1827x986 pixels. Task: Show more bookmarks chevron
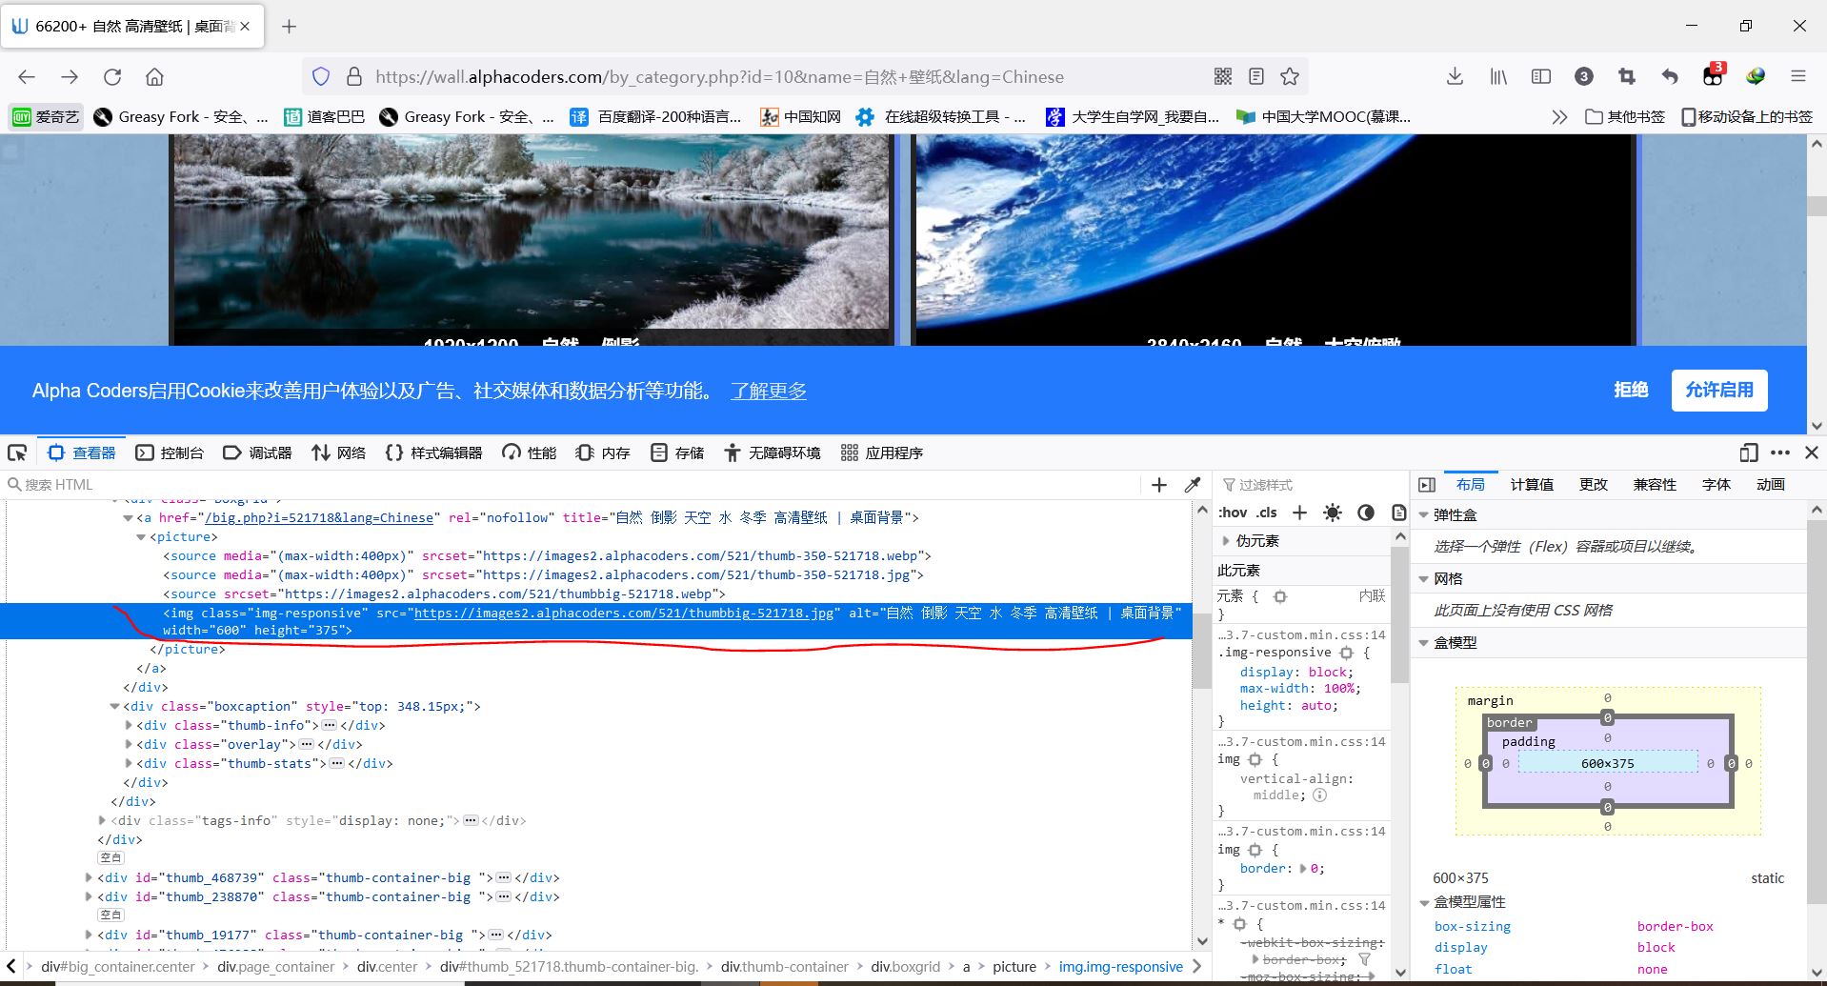coord(1559,117)
